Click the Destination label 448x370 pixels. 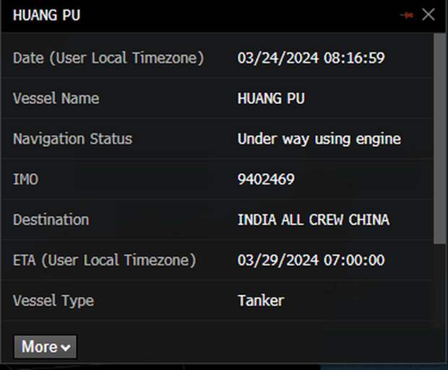coord(51,220)
